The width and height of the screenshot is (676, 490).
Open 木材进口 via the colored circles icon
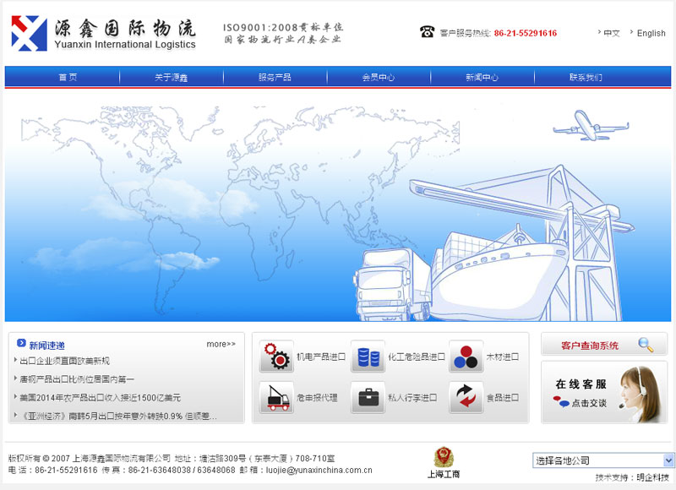coord(466,356)
